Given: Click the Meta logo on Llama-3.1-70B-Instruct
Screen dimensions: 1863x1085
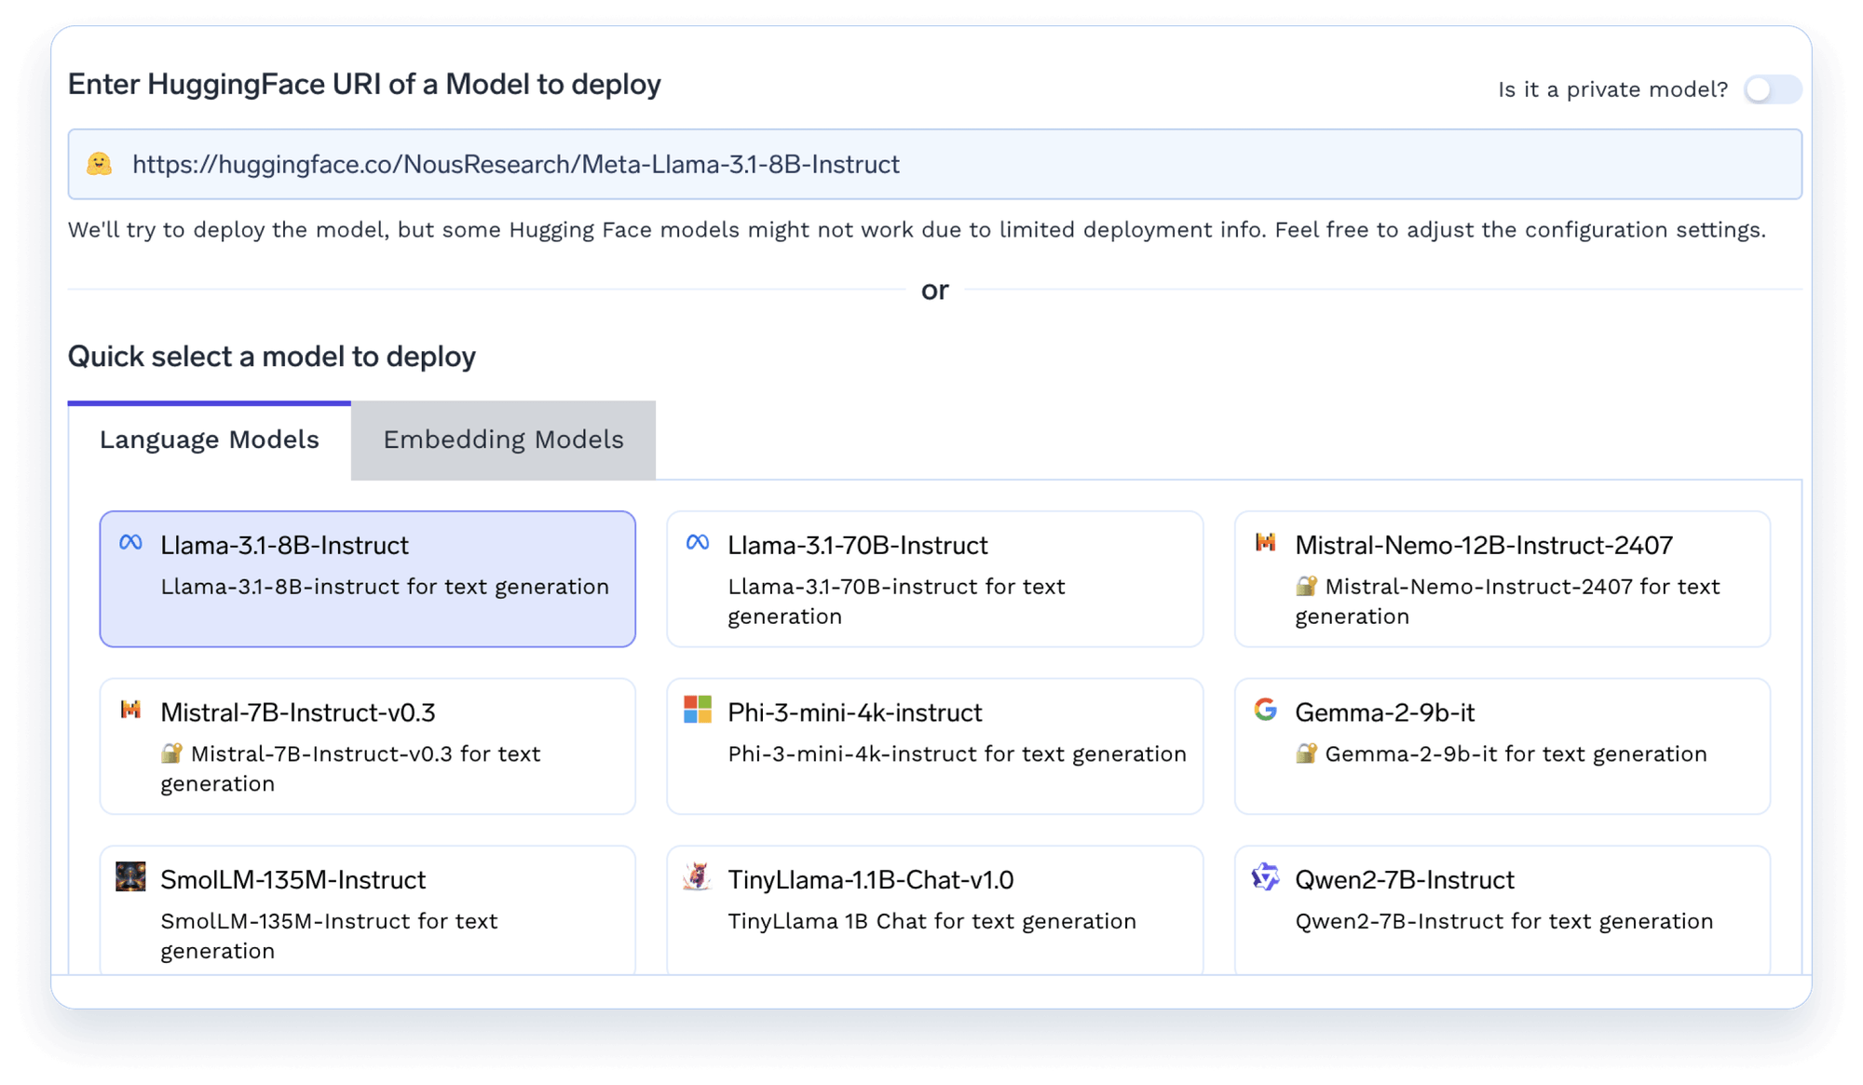Looking at the screenshot, I should coord(697,540).
